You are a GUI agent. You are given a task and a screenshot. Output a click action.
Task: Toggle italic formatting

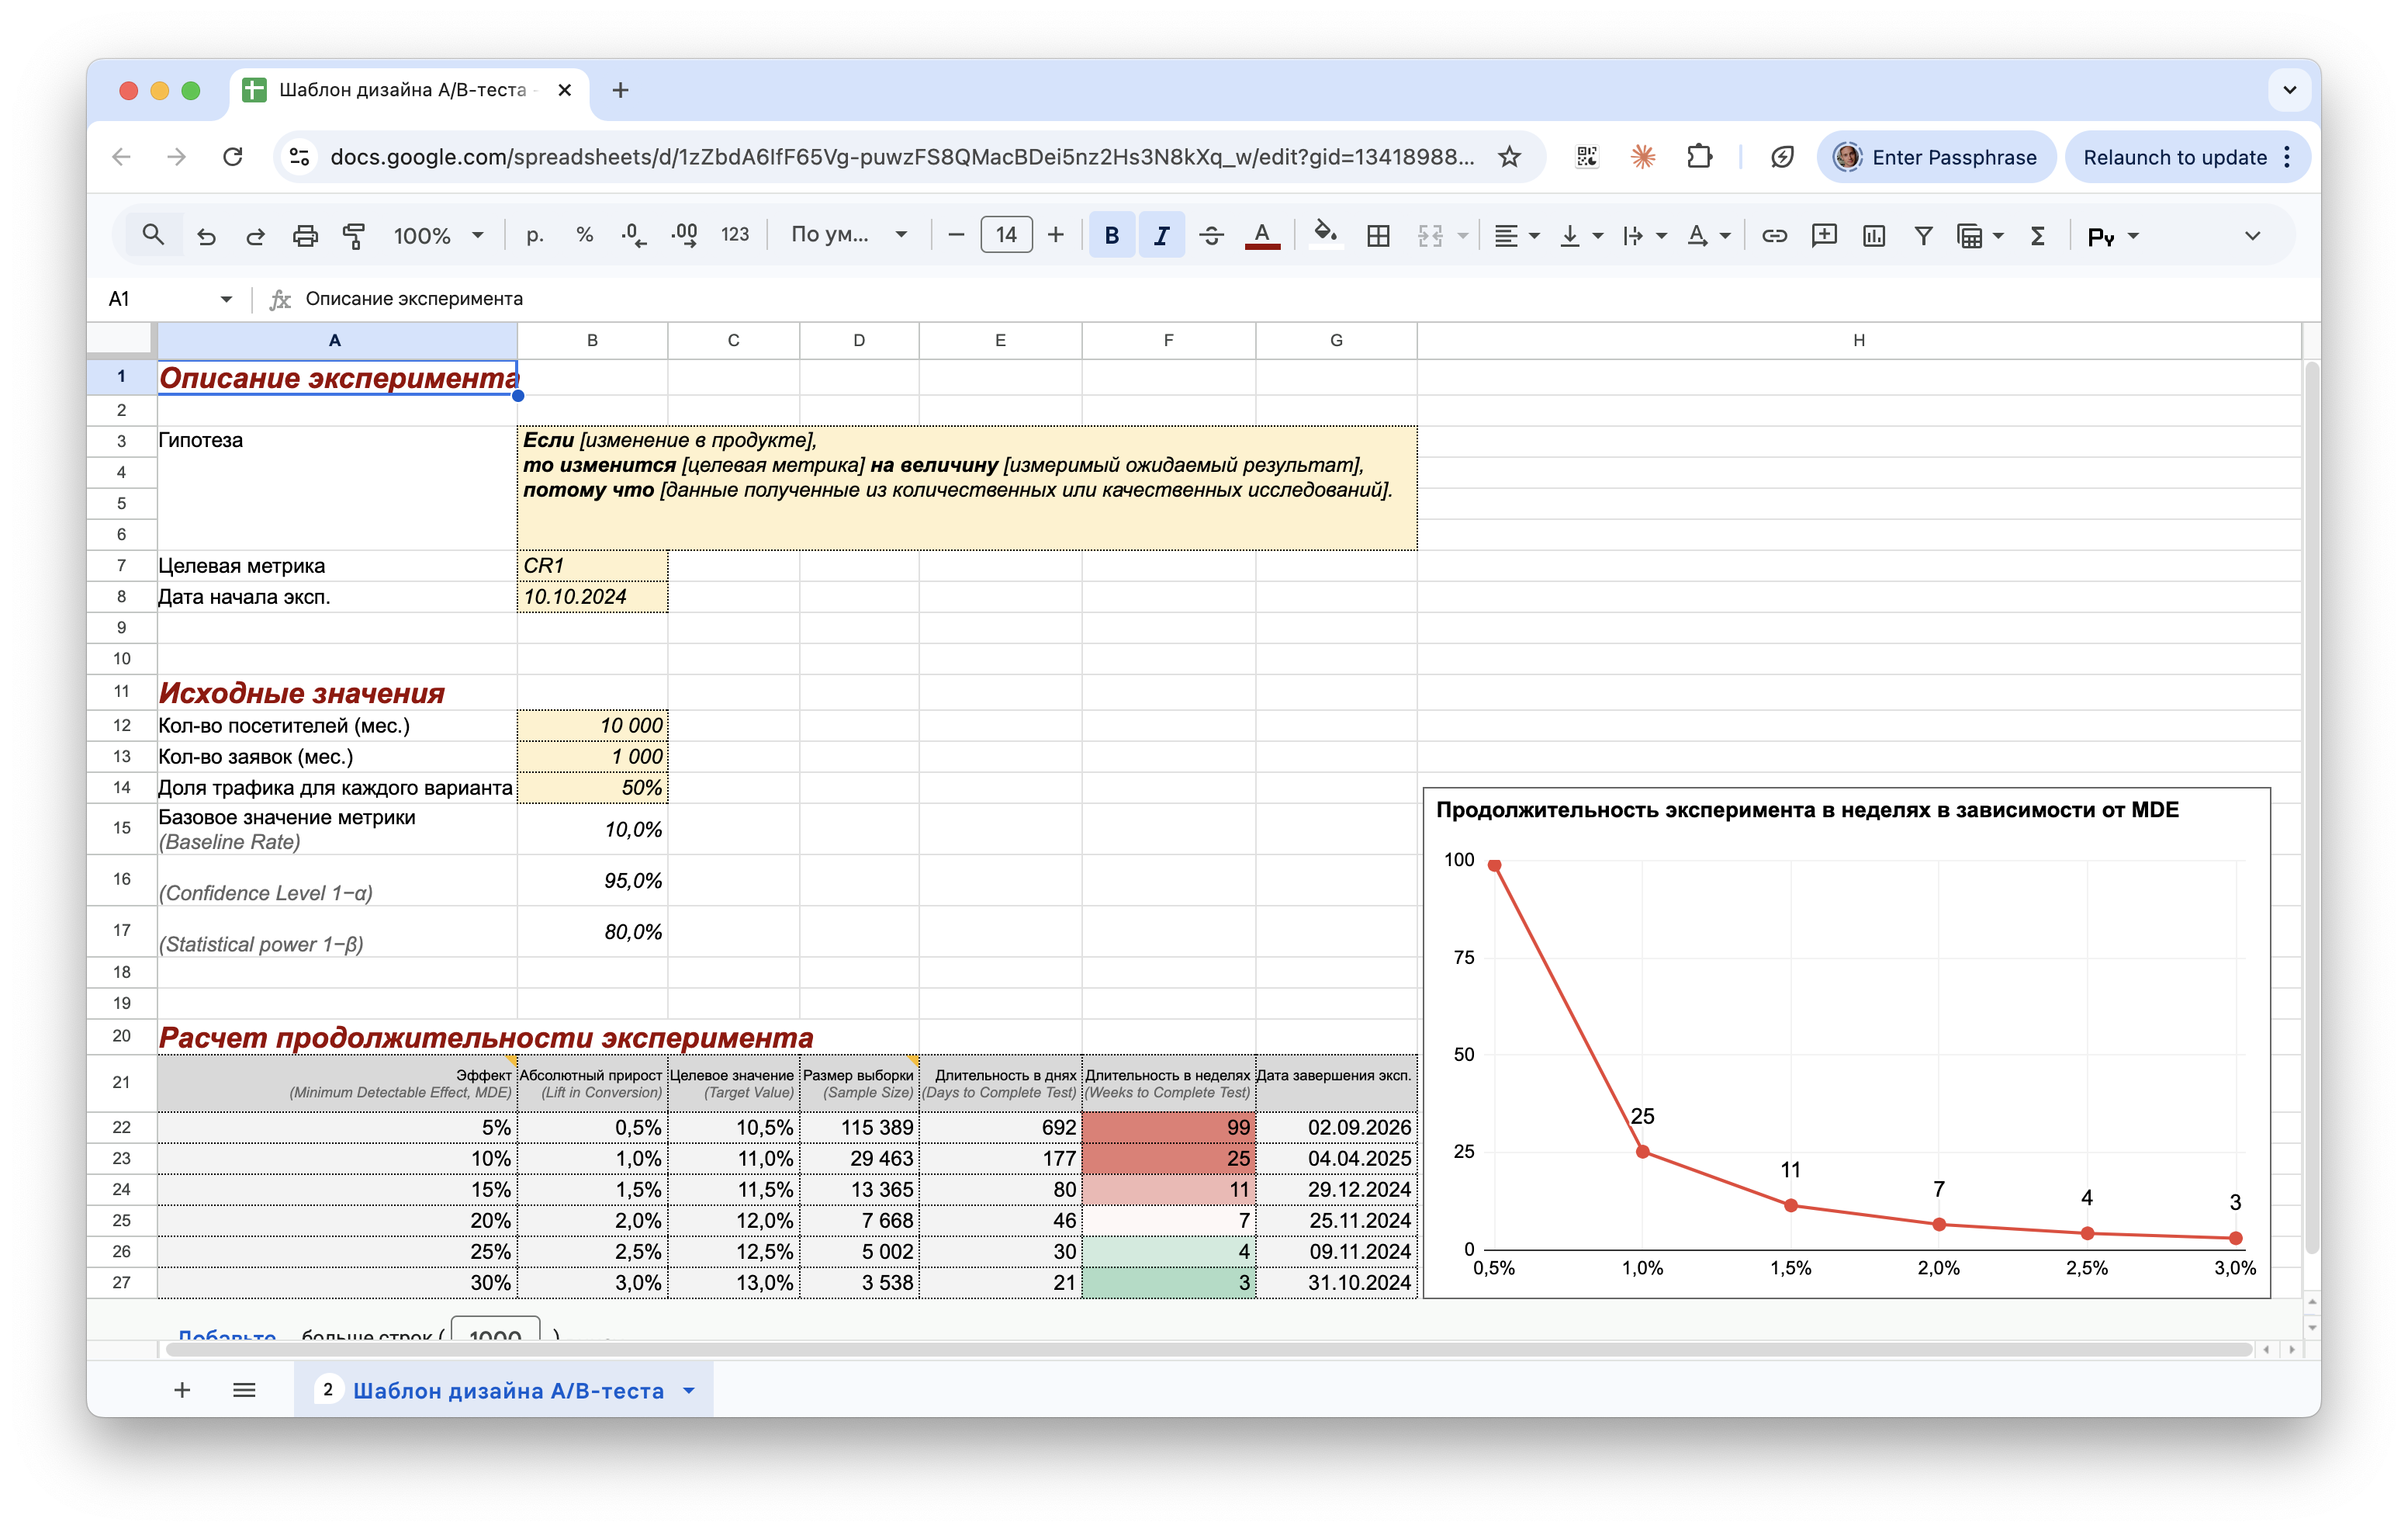tap(1161, 236)
